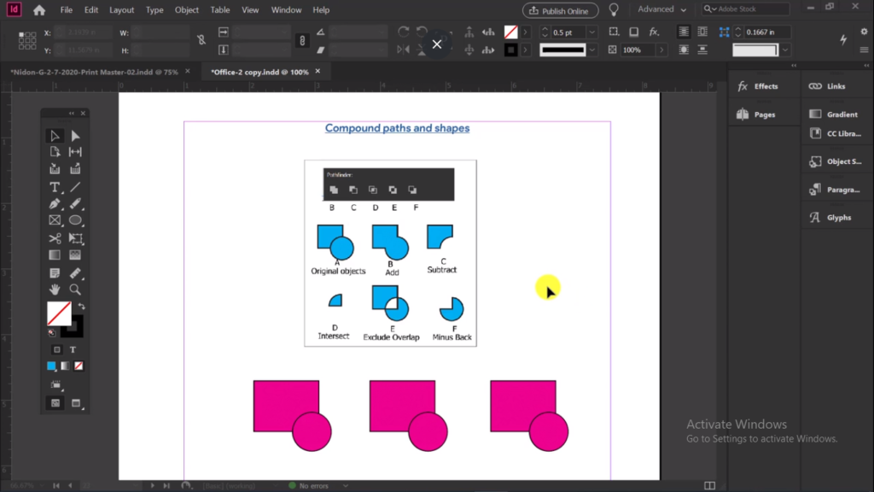Select the Gradient Feather tool
Screen dimensions: 874x492
(75, 255)
